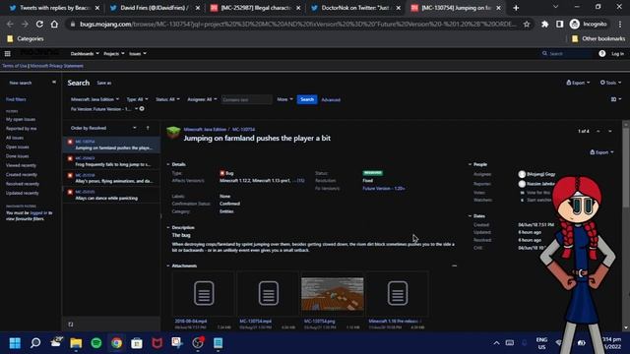Open Windows taskbar search
This screenshot has height=354, width=630.
click(35, 343)
